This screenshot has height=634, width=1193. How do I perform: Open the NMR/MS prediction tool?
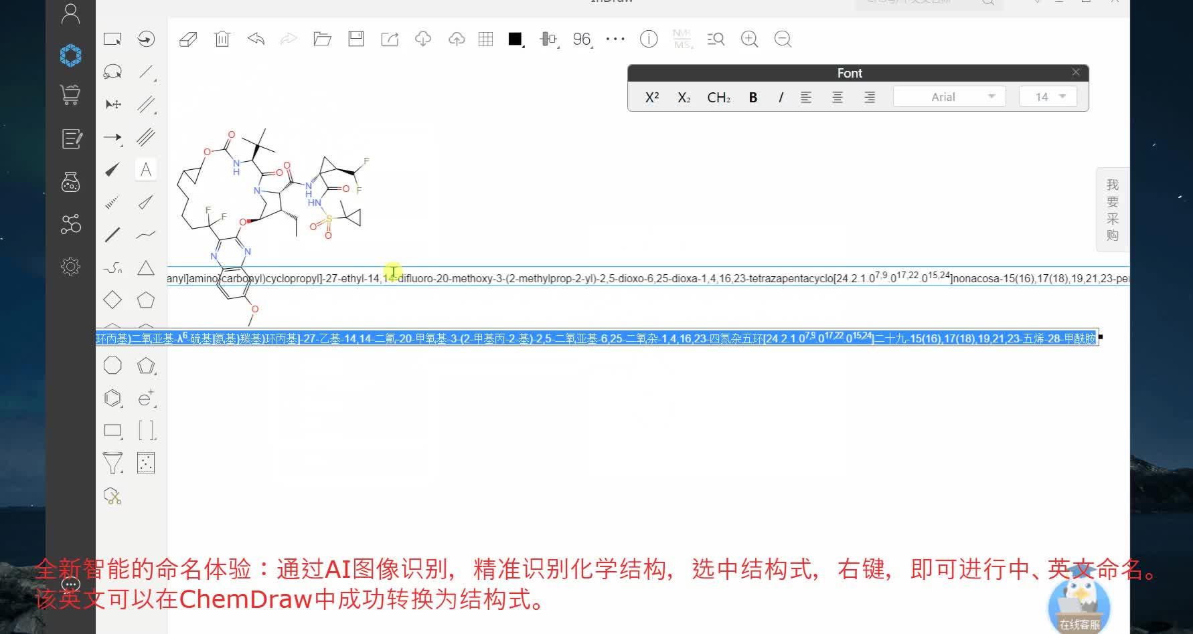coord(681,39)
